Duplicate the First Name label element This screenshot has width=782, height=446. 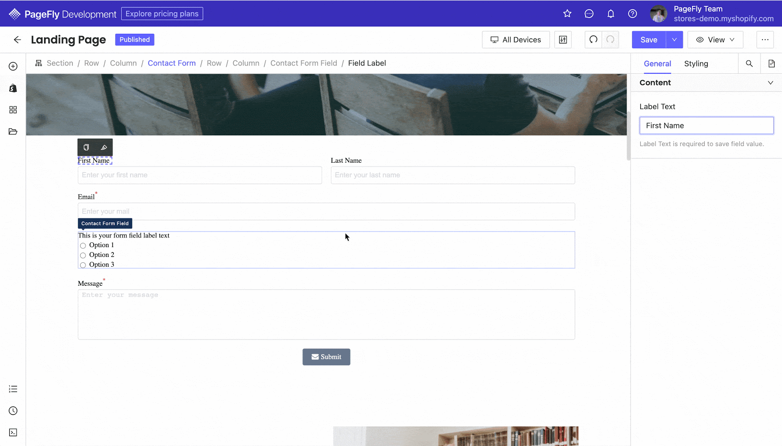tap(87, 148)
